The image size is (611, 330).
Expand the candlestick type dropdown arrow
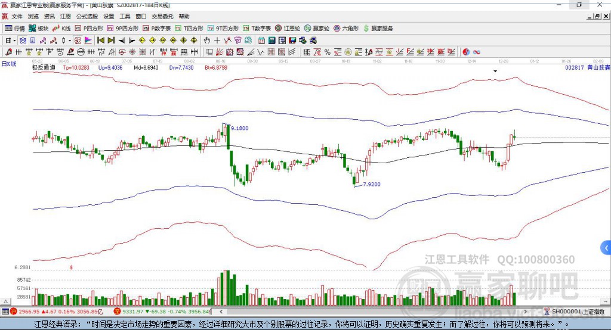(70, 41)
